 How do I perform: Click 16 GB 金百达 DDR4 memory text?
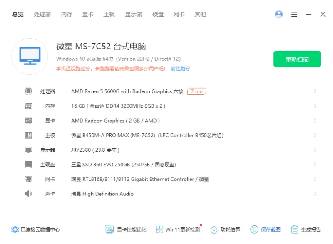pos(118,106)
